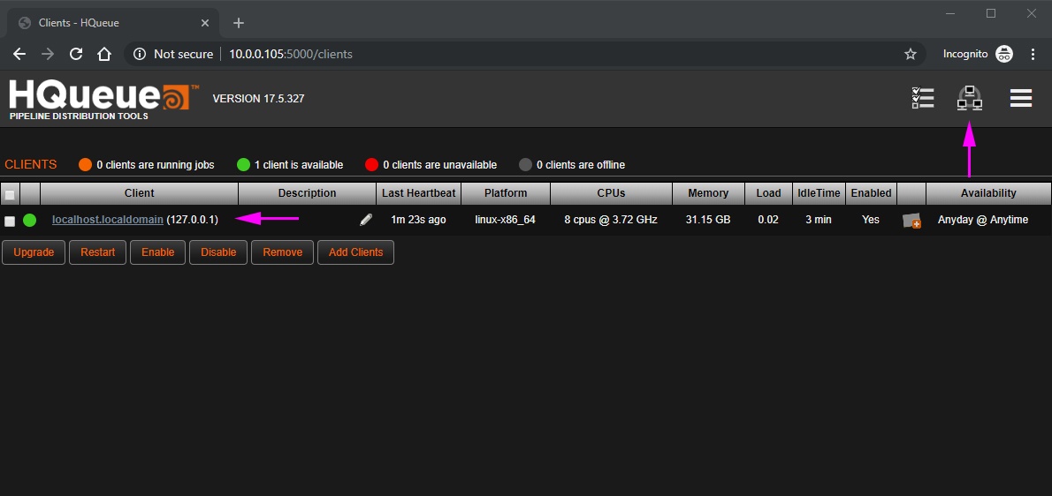The width and height of the screenshot is (1052, 496).
Task: Open the Jobs list icon
Action: pyautogui.click(x=923, y=98)
